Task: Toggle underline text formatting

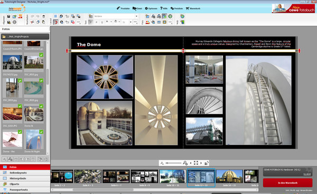Action: (102, 22)
